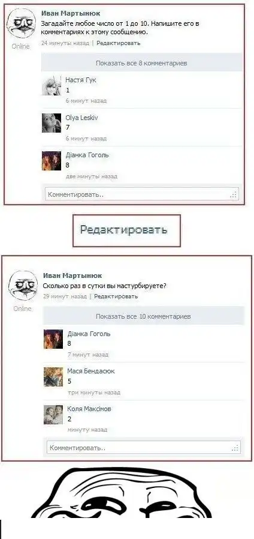Click Иван Мартынюк name in top post
Screen dimensions: 254x539
click(x=71, y=13)
